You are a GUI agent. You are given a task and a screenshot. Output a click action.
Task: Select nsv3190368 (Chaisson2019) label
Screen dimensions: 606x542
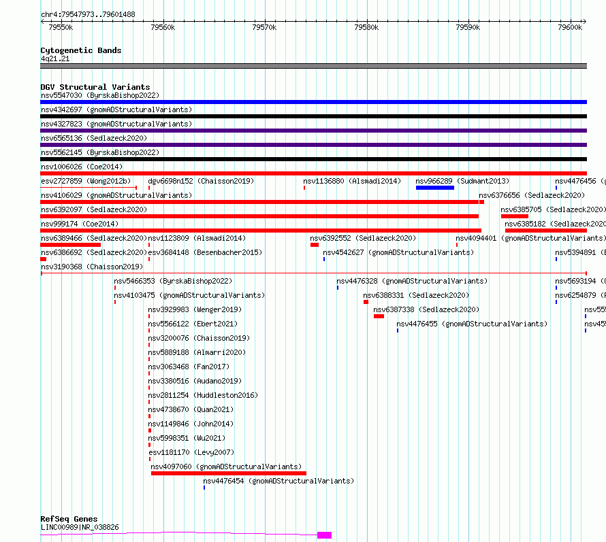point(92,267)
